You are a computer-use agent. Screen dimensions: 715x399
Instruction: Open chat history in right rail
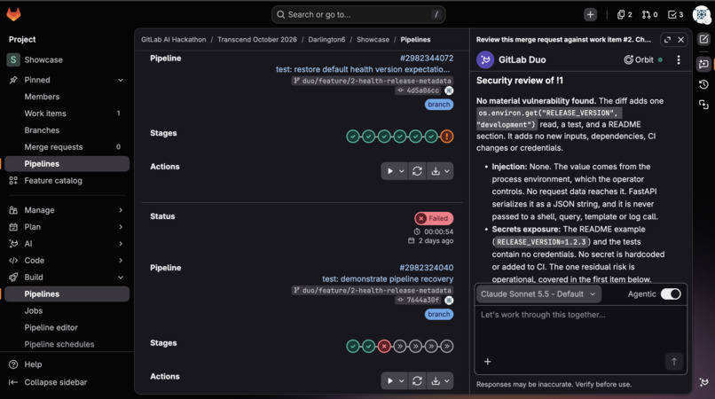tap(703, 84)
